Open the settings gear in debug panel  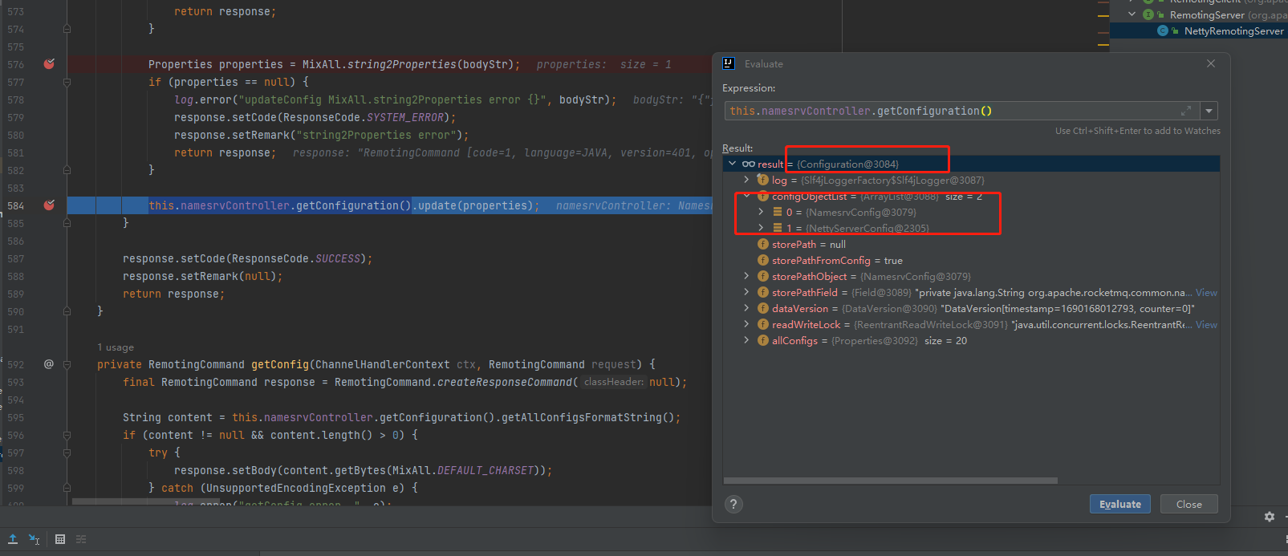coord(1270,517)
